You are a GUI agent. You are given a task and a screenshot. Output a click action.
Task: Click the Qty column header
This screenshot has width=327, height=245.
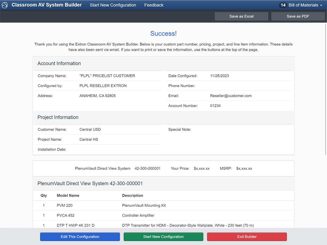coord(44,196)
